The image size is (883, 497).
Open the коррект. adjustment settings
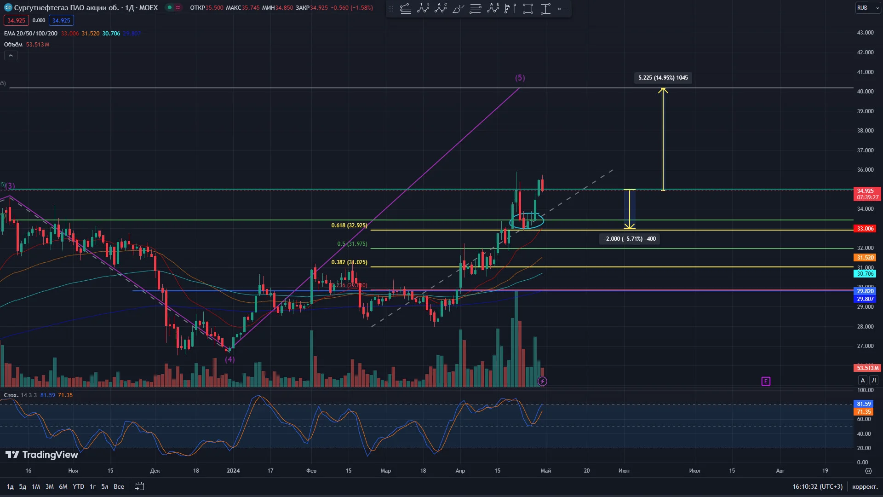coord(865,486)
